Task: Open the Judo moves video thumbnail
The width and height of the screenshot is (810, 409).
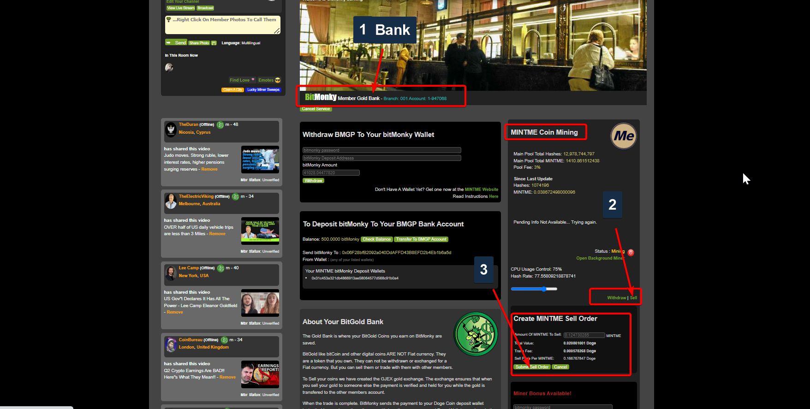Action: point(260,160)
